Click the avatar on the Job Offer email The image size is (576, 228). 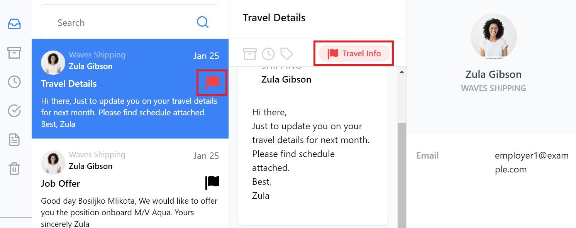(x=53, y=162)
